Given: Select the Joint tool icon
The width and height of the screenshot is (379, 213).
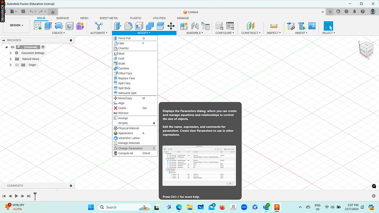Looking at the screenshot, I should [x=195, y=26].
